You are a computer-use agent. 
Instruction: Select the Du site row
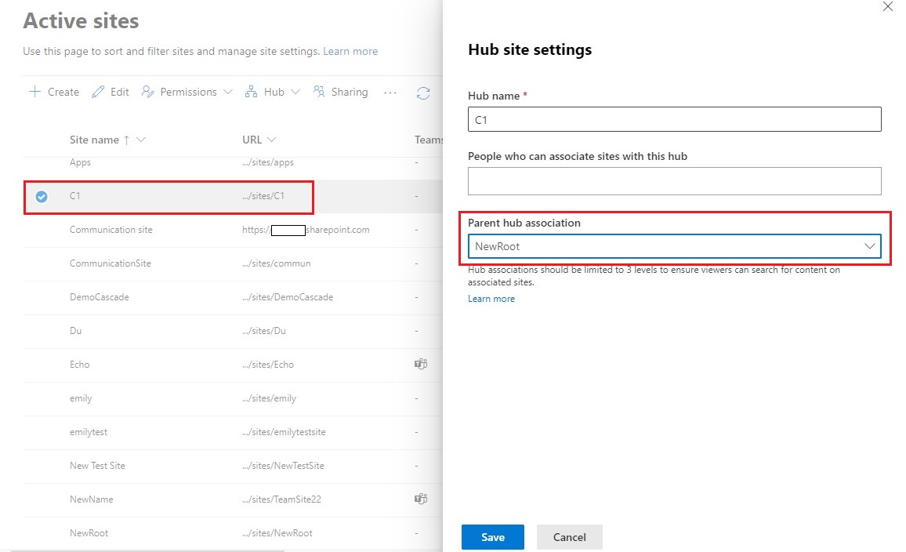point(232,331)
